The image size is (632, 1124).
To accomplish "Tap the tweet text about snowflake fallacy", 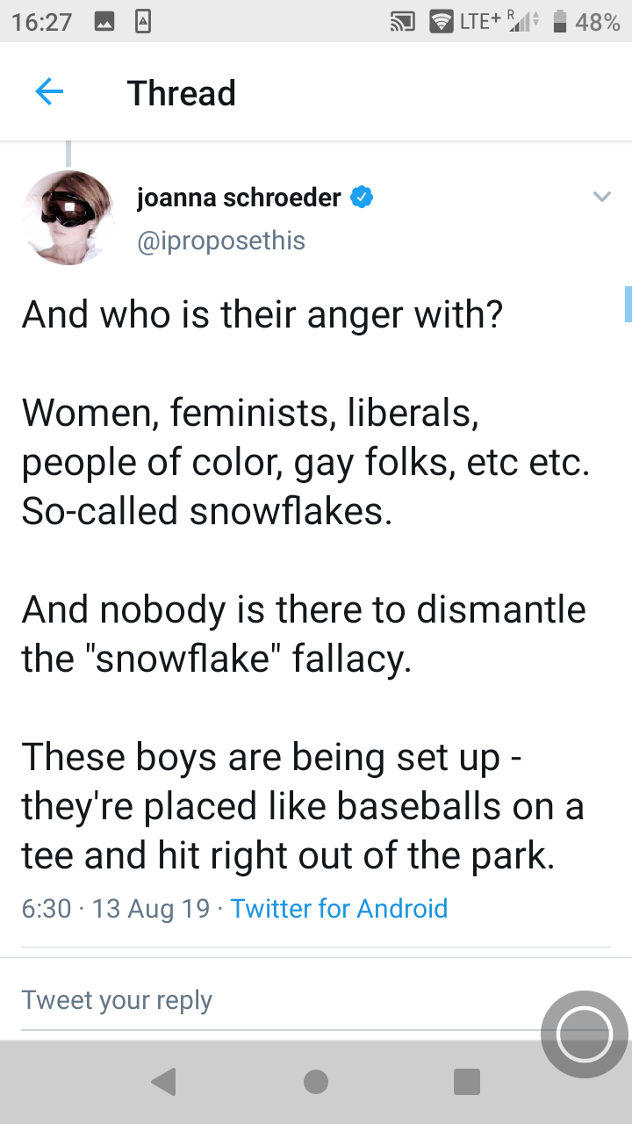I will (x=304, y=633).
